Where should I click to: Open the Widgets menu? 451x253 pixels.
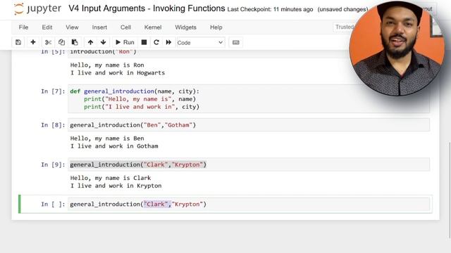click(x=185, y=27)
